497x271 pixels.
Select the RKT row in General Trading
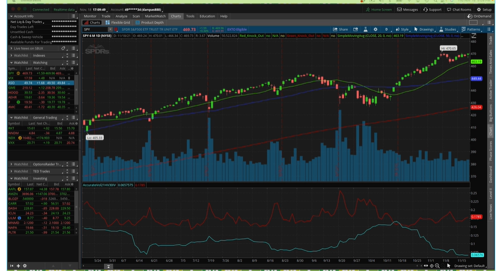coord(41,128)
